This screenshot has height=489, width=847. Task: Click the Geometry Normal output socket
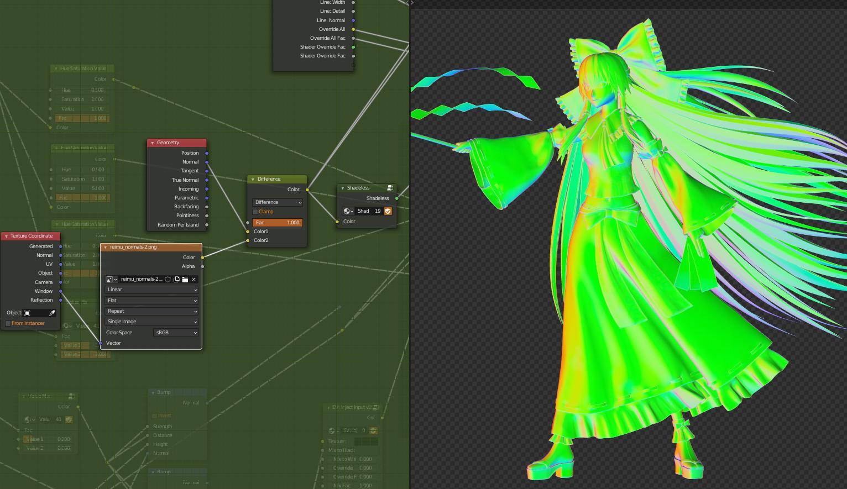207,162
